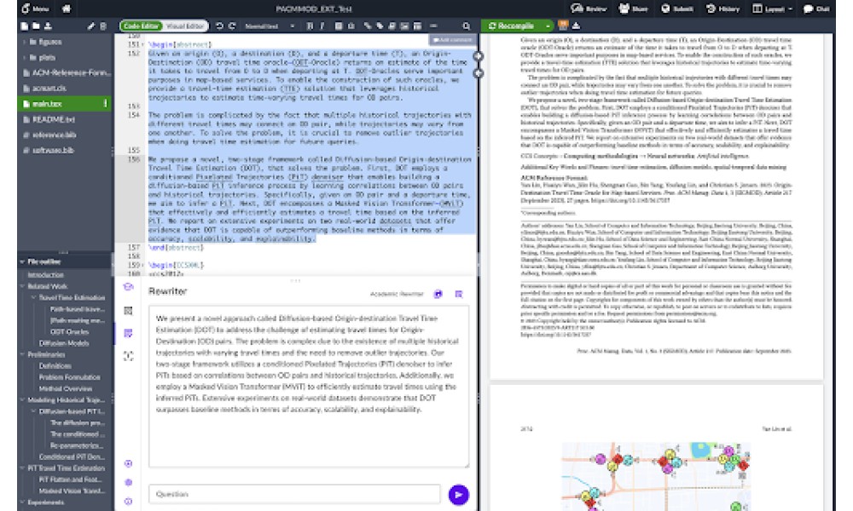
Task: Open the Overleaf Menu
Action: (35, 9)
